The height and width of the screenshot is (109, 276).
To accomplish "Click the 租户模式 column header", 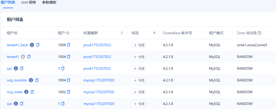I will 216,33.
